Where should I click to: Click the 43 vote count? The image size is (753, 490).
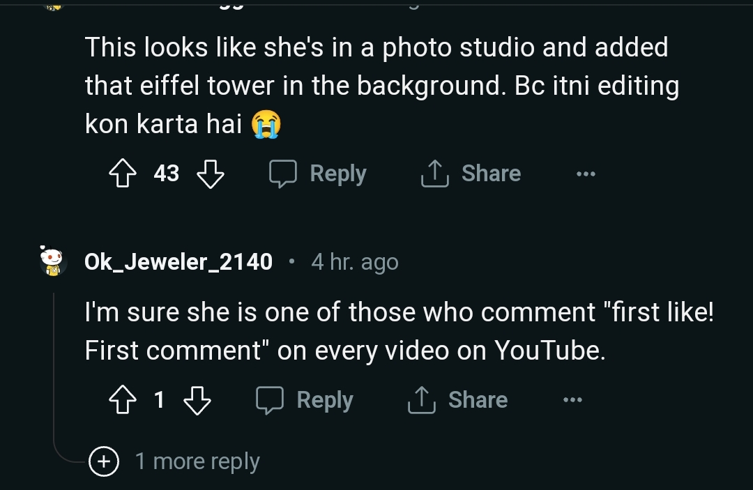[x=166, y=174]
